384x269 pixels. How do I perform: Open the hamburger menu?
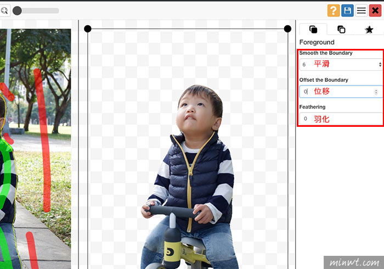coord(362,10)
